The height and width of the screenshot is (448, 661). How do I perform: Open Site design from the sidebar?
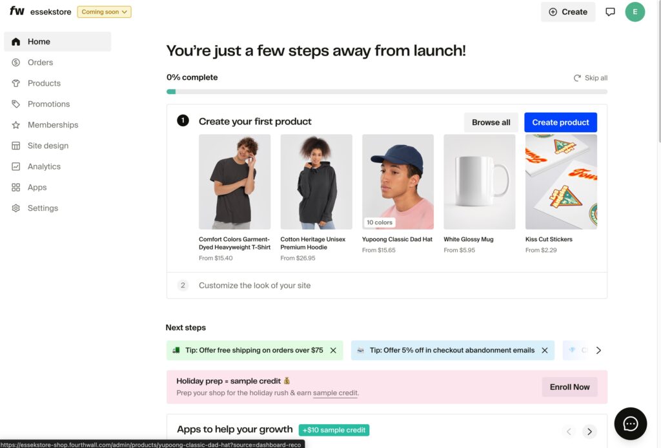48,146
